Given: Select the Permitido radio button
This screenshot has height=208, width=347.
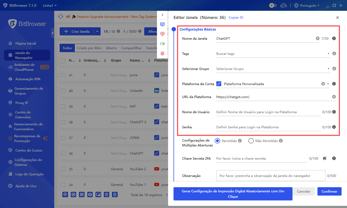Looking at the screenshot, I should click(217, 141).
